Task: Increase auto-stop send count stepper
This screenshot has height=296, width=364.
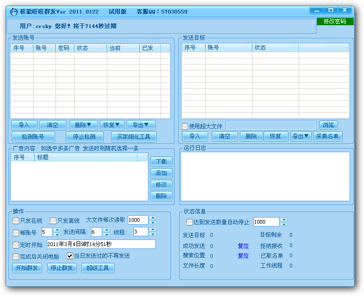Action: pos(284,219)
